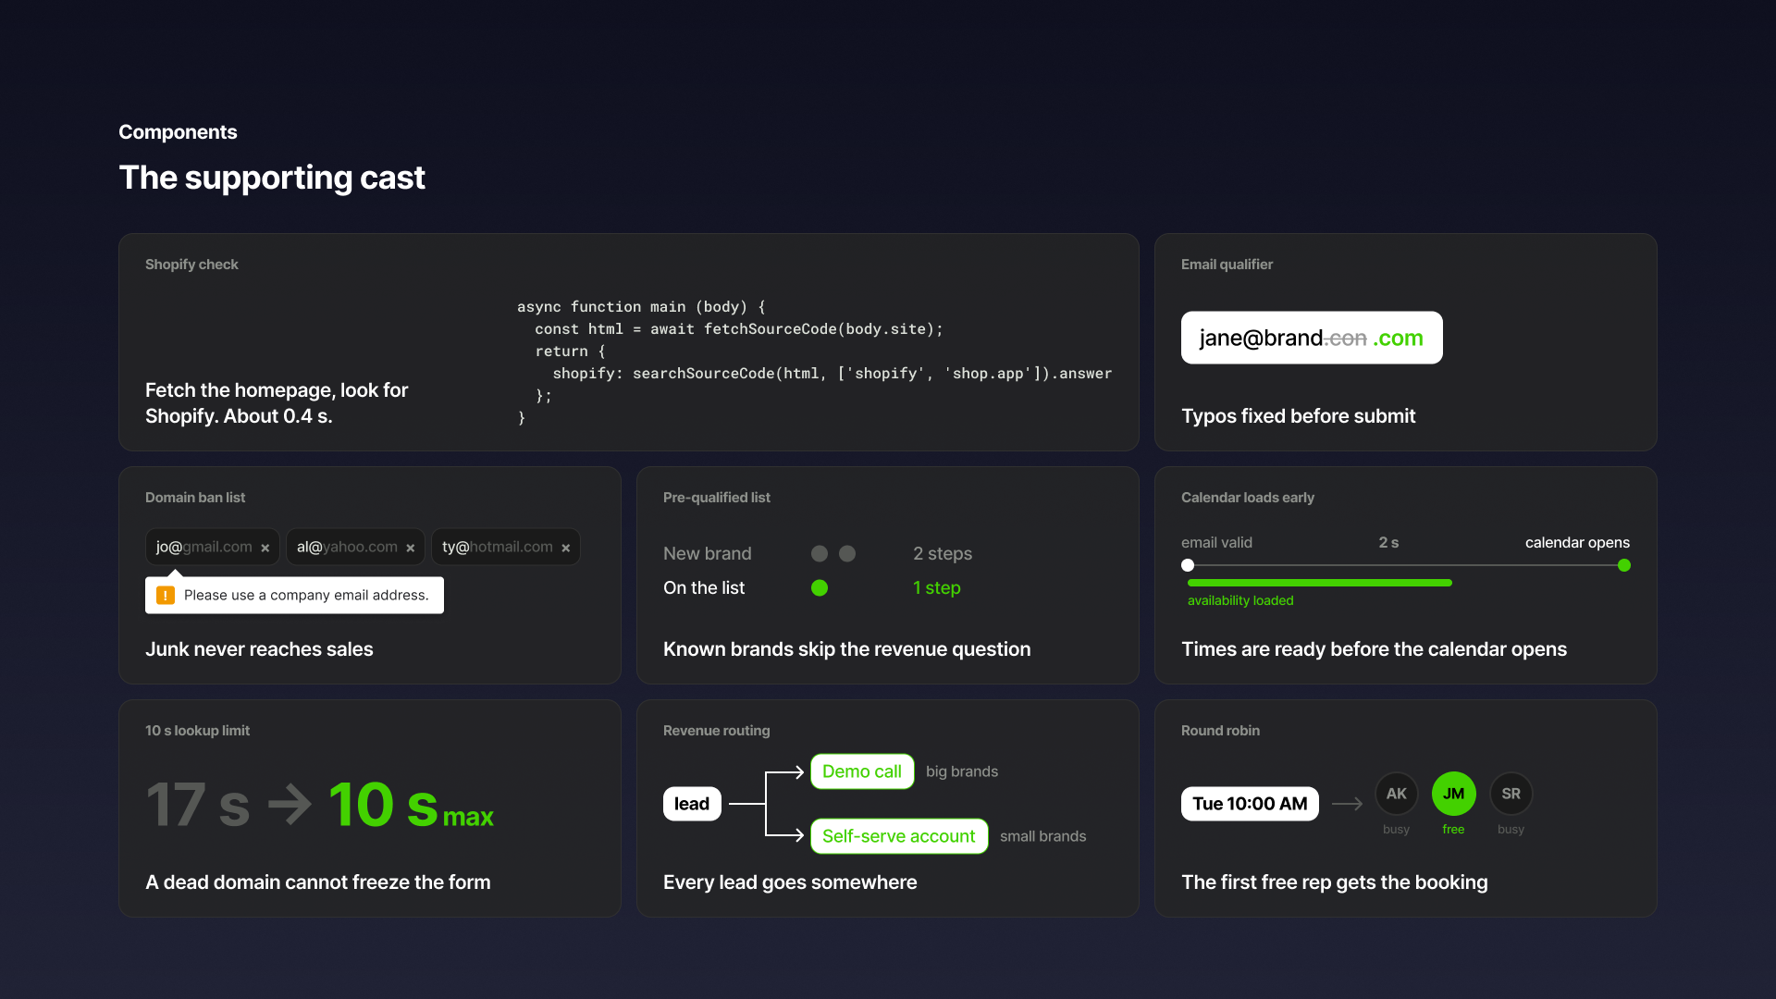Click the code line with fetchSourceCode
Viewport: 1776px width, 999px height.
(739, 329)
